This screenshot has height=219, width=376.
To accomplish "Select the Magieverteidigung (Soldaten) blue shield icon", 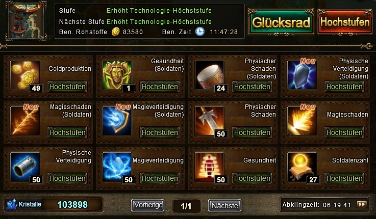I will [x=117, y=121].
